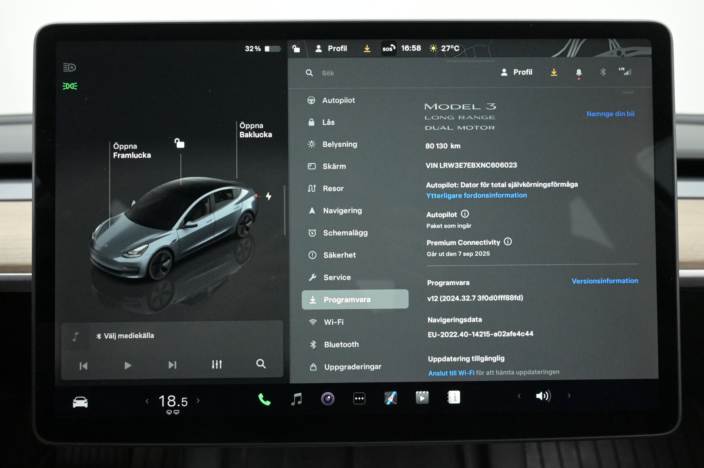The height and width of the screenshot is (468, 704).
Task: Open the Theater video app
Action: click(x=422, y=398)
